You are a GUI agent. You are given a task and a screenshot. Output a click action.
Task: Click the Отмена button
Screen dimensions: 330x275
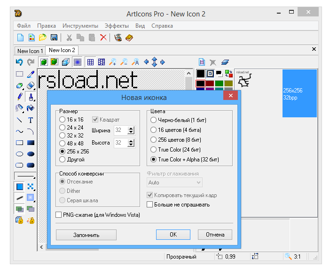tap(215, 235)
